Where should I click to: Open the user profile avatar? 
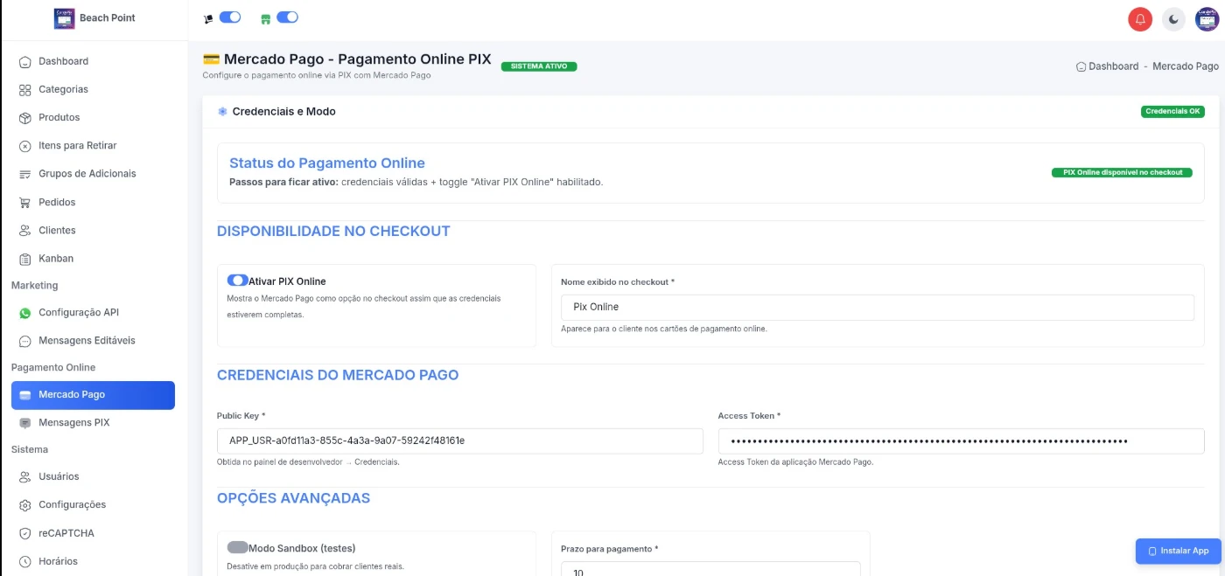[x=1207, y=18]
